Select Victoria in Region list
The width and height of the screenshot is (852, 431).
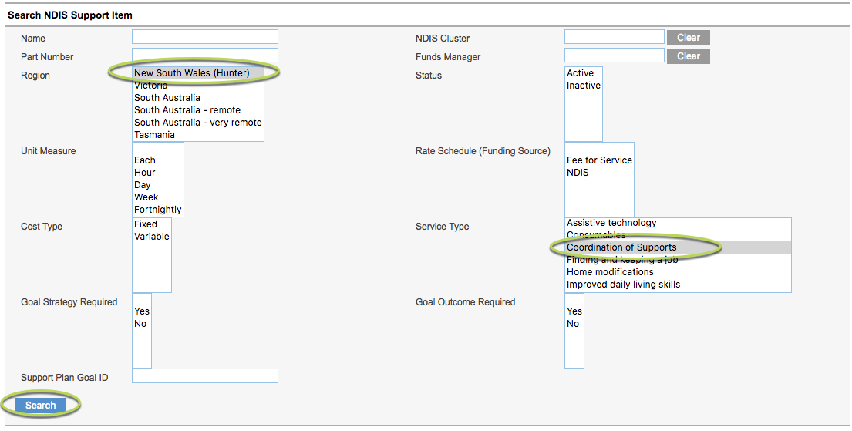point(198,86)
